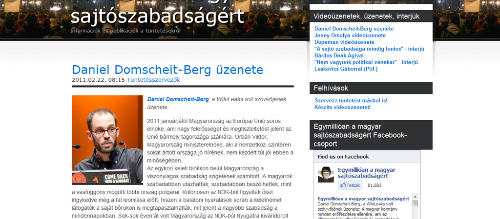500x219 pixels.
Task: Open the Daniel Domscheit-Berg üzenete article title
Action: (x=167, y=70)
